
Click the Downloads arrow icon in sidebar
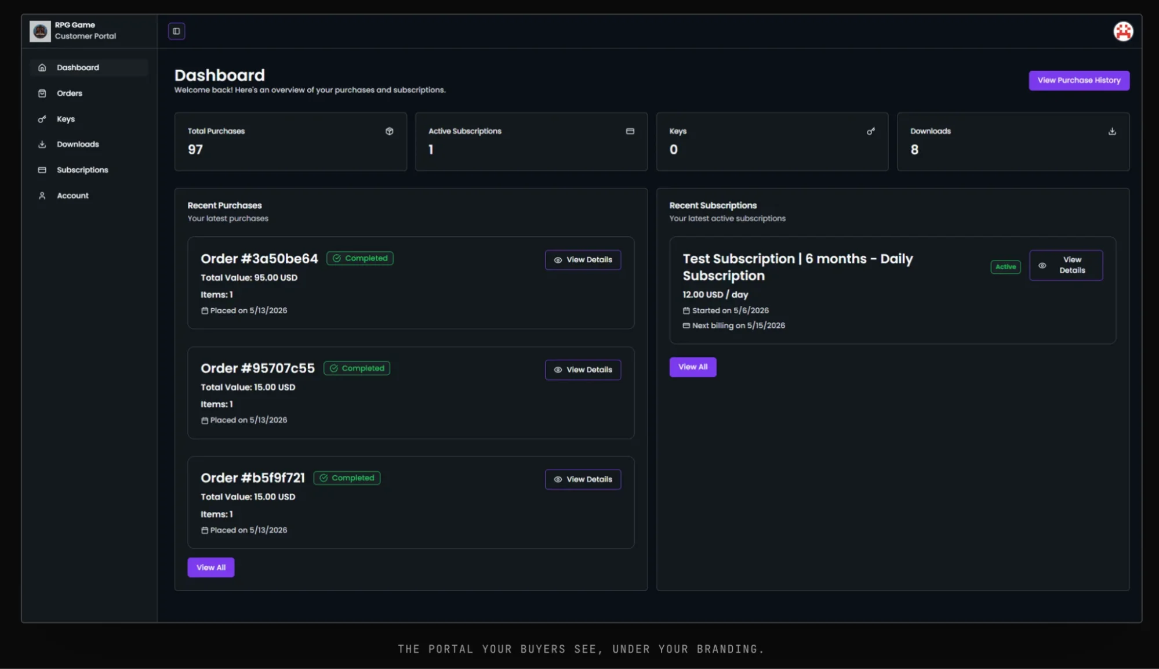(42, 144)
